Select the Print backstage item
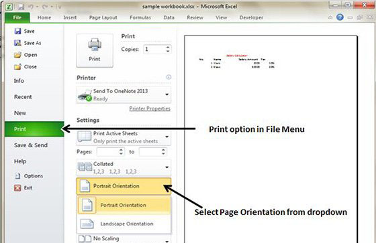This screenshot has width=376, height=243. click(x=34, y=129)
